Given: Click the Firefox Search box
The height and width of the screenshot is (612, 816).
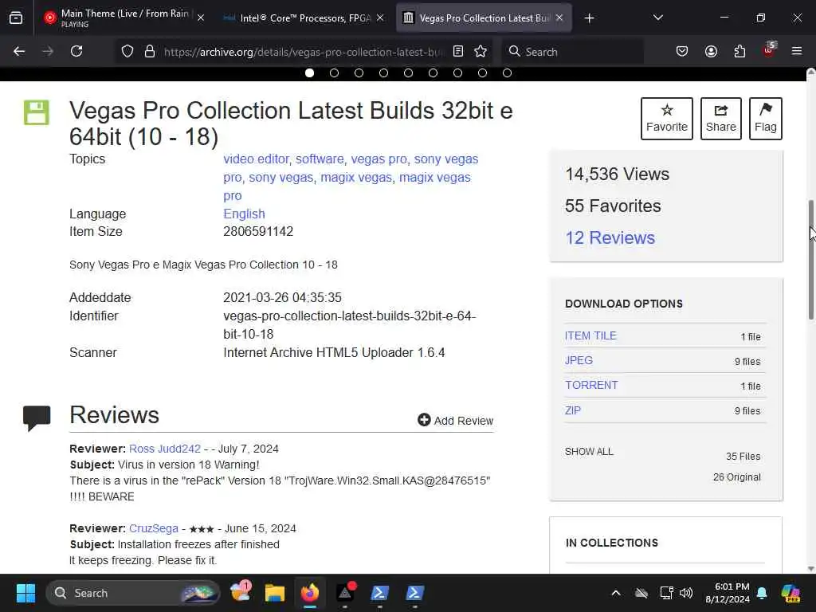Looking at the screenshot, I should [x=572, y=52].
